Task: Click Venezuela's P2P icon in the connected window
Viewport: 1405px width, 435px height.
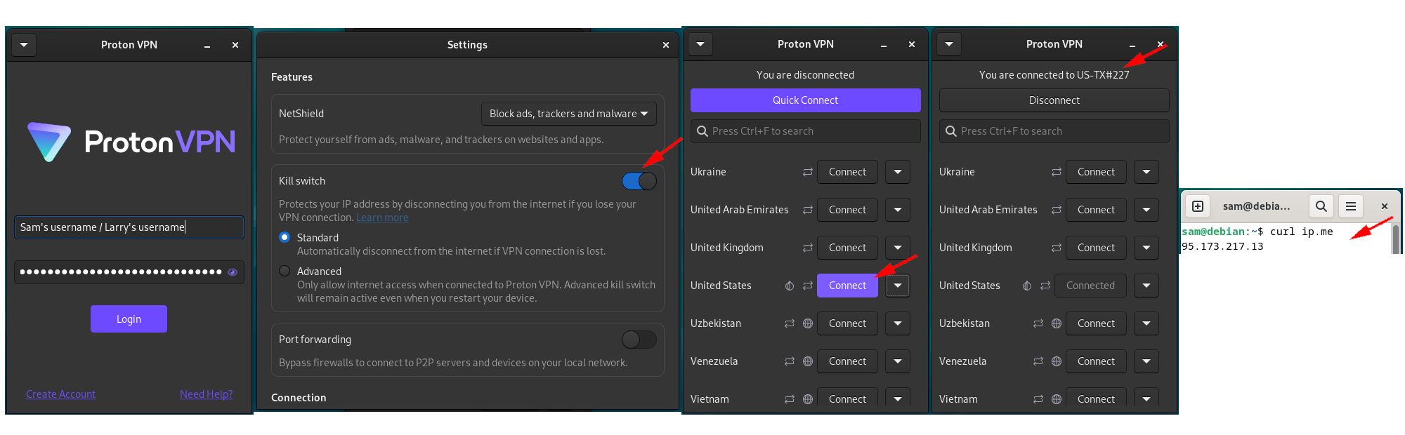Action: 1038,361
